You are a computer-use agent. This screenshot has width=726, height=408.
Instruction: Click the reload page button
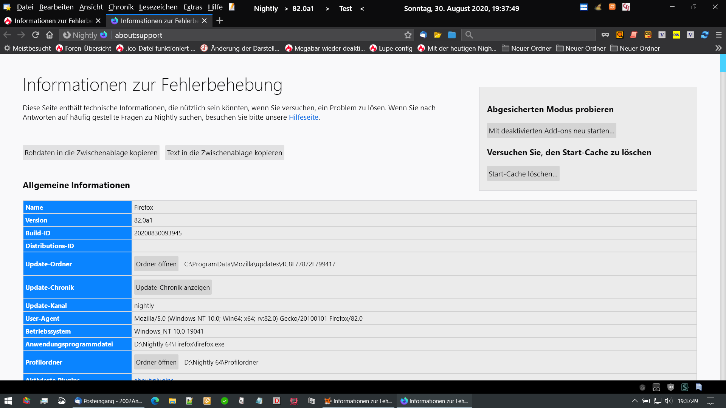pos(36,35)
